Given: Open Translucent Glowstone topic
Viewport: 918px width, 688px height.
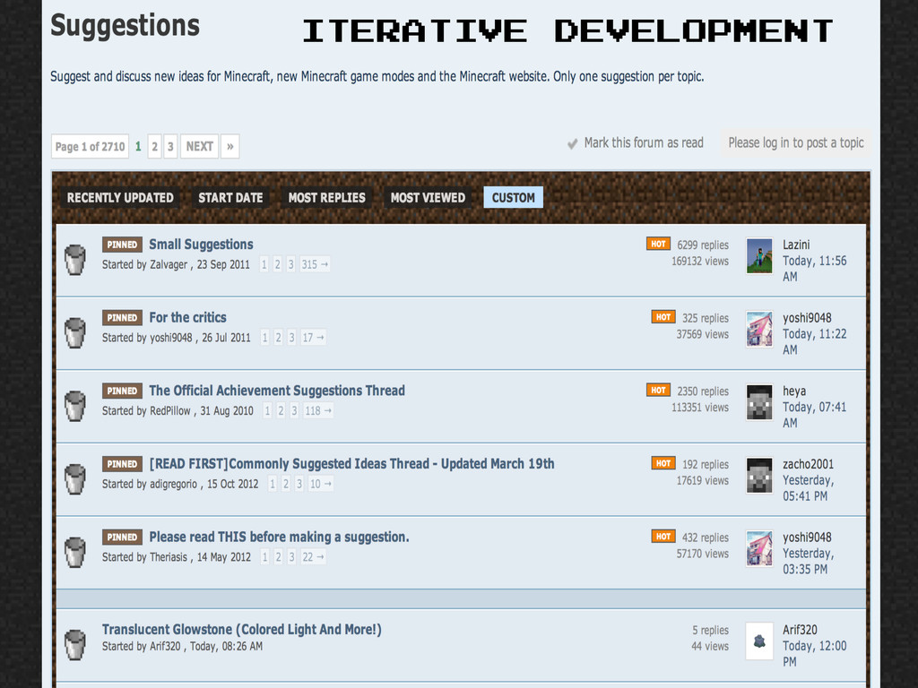Looking at the screenshot, I should coord(242,630).
